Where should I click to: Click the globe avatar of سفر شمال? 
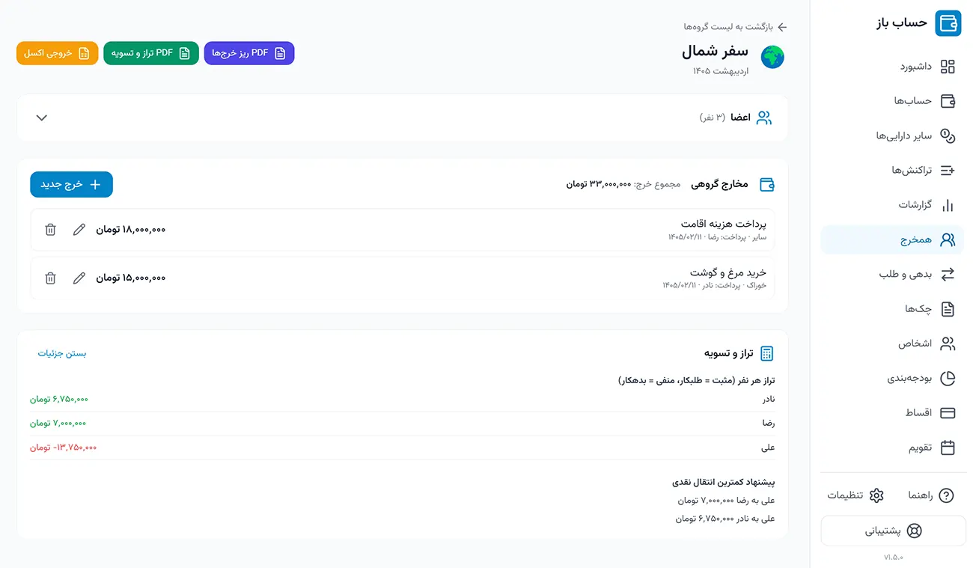coord(772,58)
